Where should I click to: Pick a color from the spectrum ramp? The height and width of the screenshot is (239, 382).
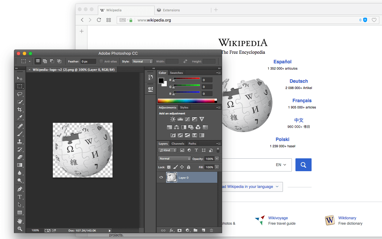pos(187,101)
